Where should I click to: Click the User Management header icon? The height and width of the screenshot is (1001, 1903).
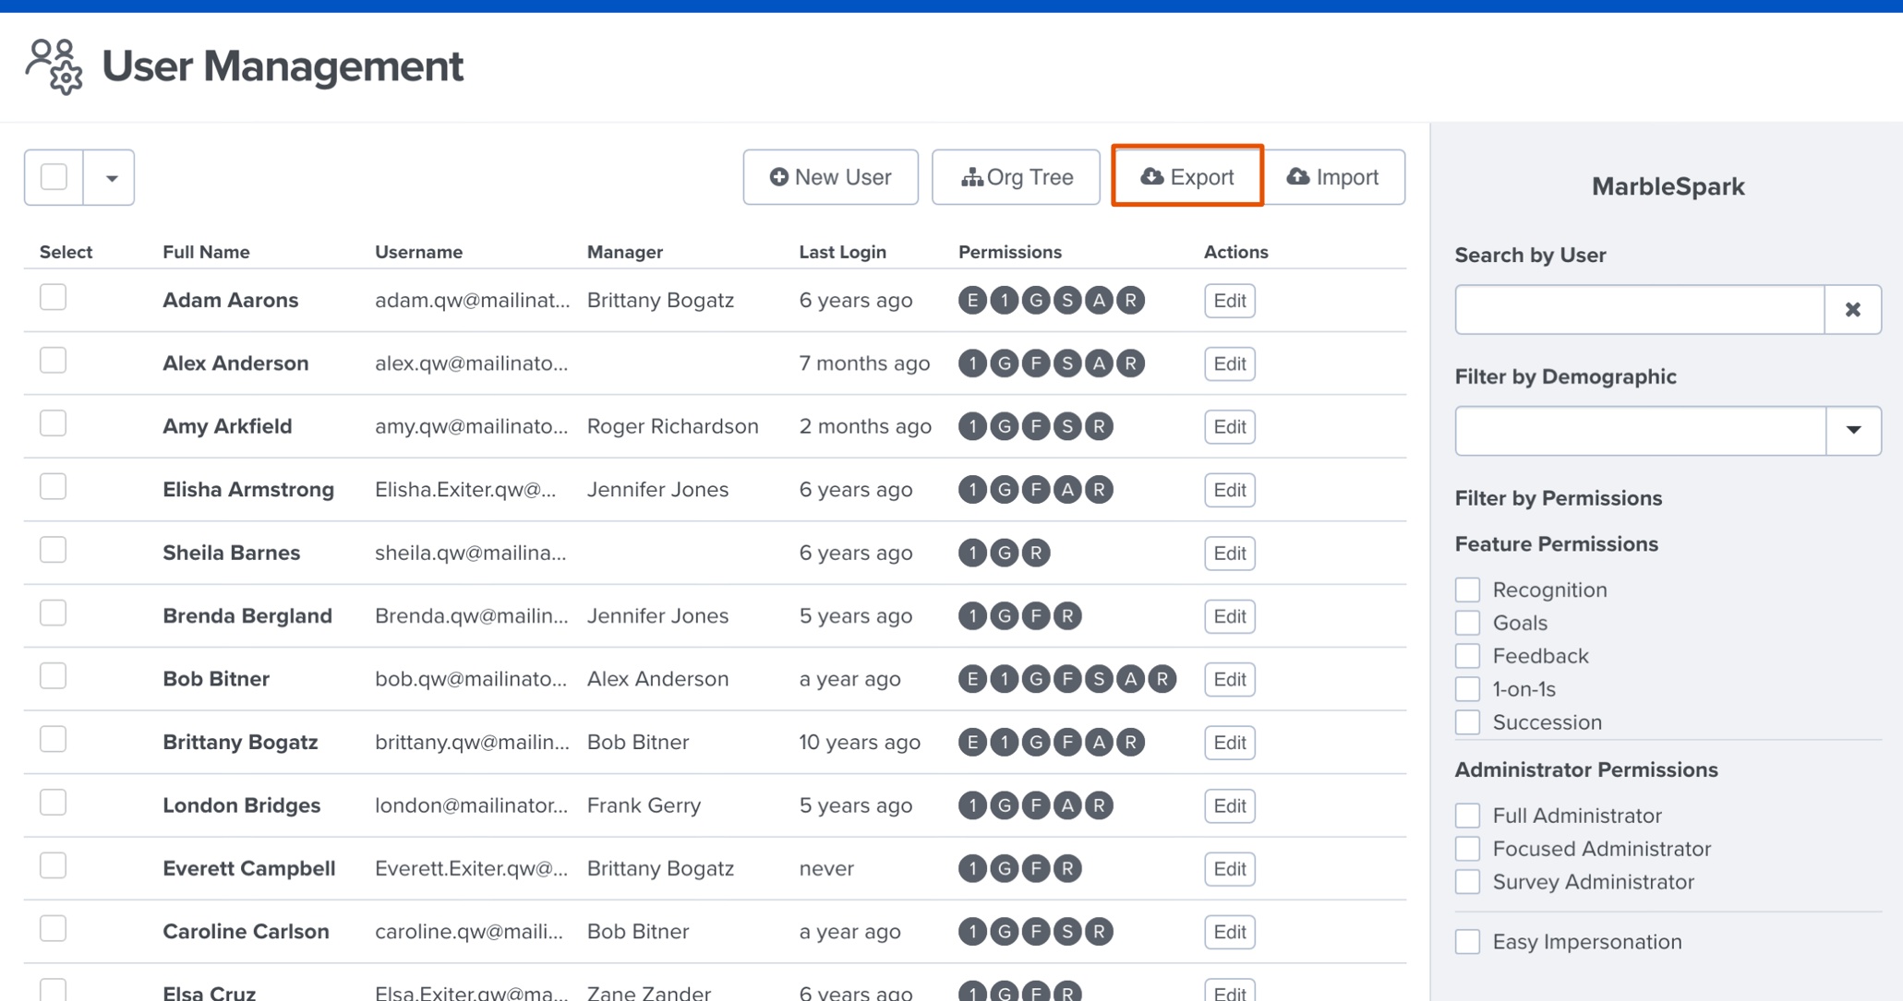(x=55, y=66)
